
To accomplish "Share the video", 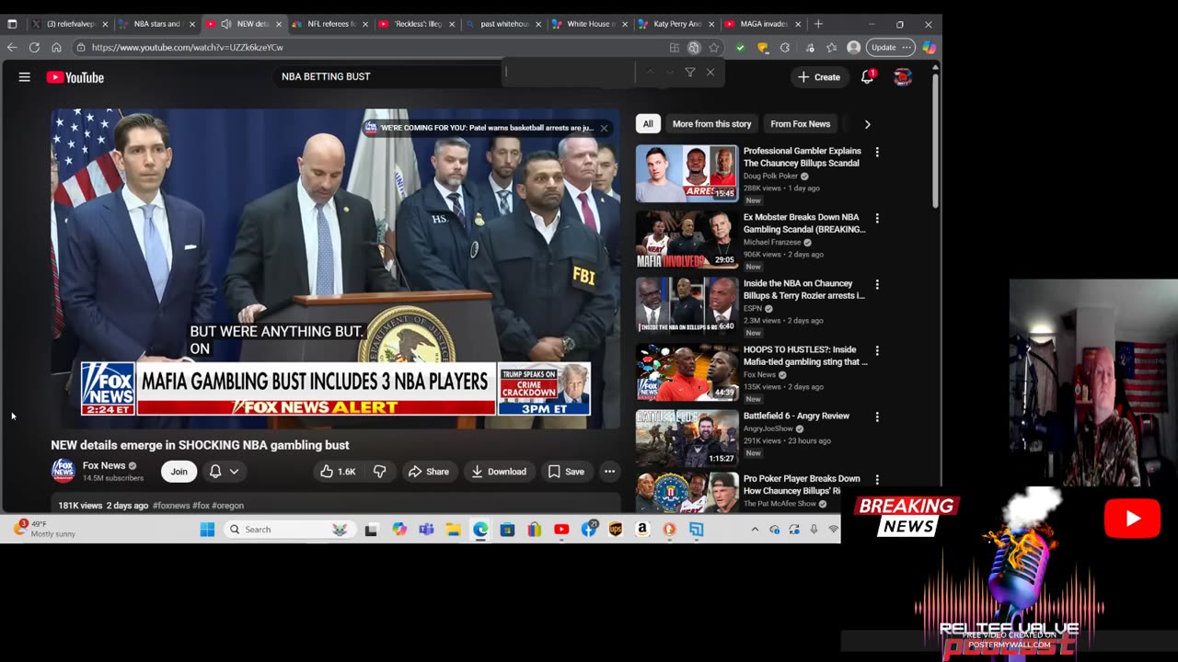I will click(429, 472).
